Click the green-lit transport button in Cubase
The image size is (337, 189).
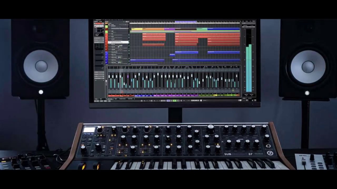(175, 101)
